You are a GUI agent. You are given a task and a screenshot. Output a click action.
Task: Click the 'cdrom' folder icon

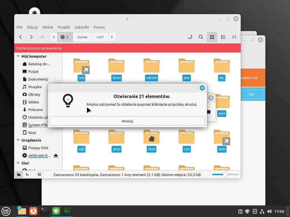152,66
